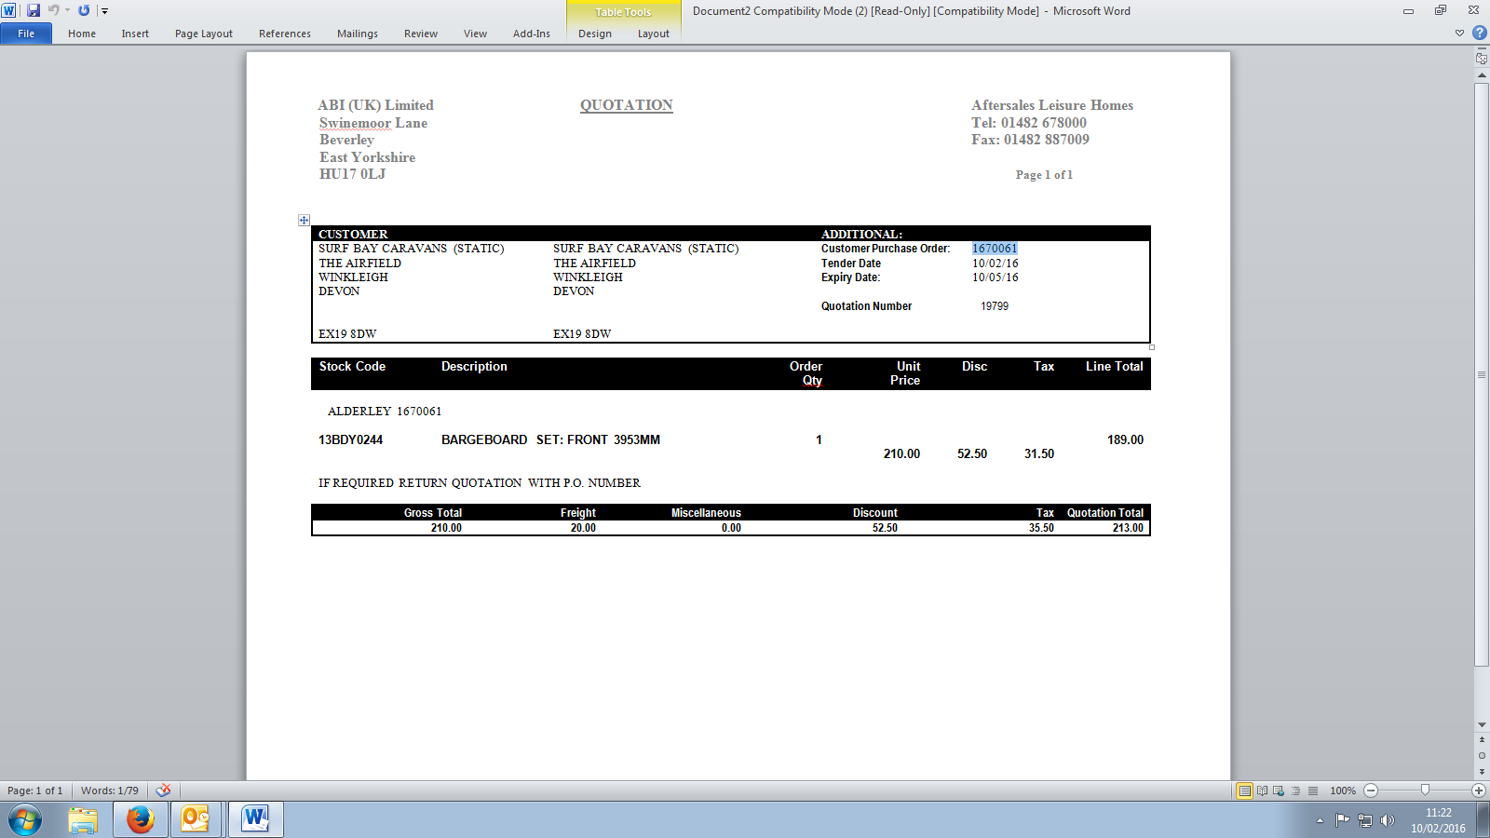This screenshot has width=1490, height=838.
Task: Open Customize Quick Access Toolbar dropdown
Action: (x=104, y=11)
